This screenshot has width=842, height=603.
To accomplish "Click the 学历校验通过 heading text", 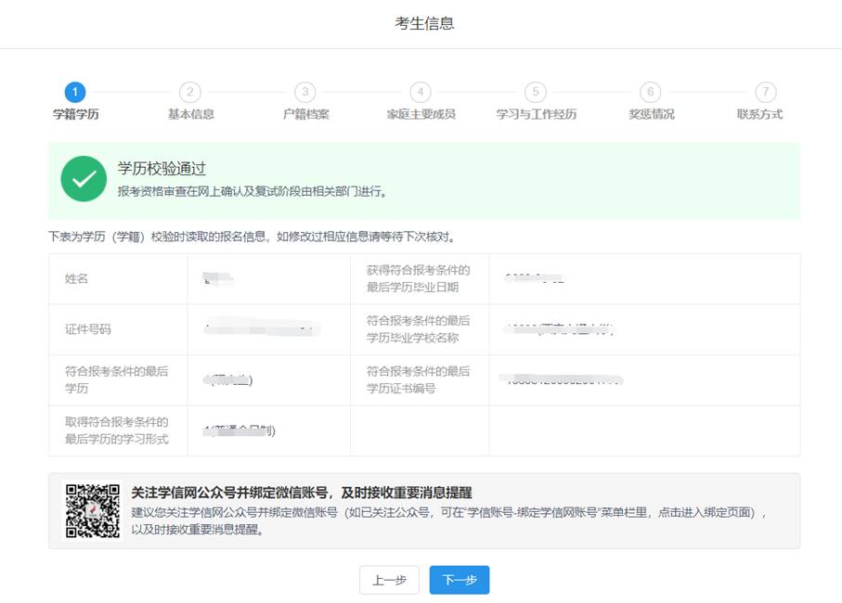I will [x=162, y=169].
